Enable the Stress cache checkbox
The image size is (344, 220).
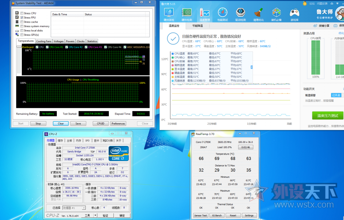pyautogui.click(x=22, y=22)
